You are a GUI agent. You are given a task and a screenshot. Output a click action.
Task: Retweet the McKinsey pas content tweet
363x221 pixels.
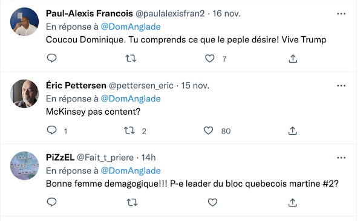click(x=129, y=130)
